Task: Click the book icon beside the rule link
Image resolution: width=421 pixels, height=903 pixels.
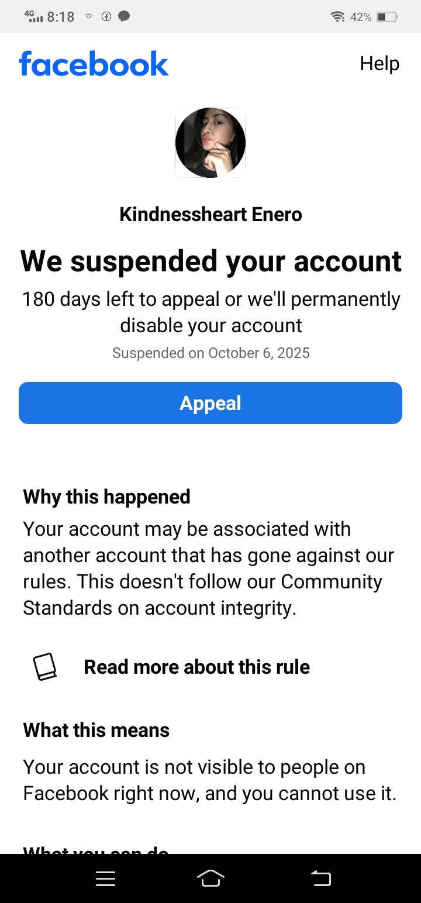Action: pyautogui.click(x=44, y=667)
